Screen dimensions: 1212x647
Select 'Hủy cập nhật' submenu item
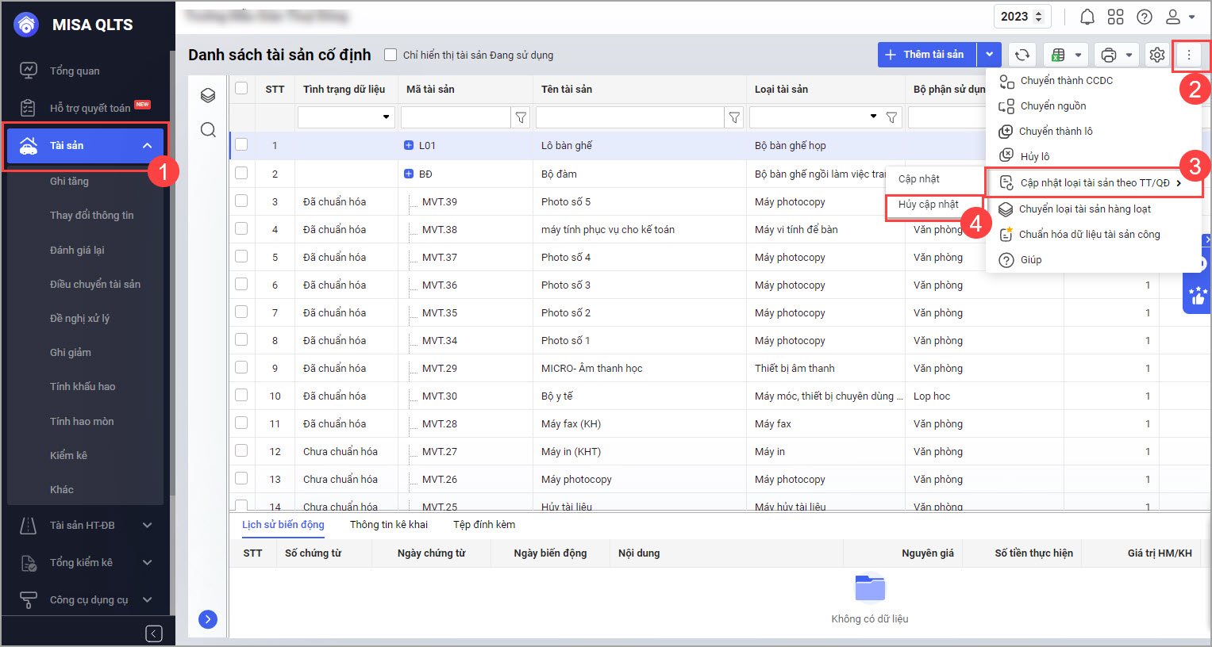[928, 205]
